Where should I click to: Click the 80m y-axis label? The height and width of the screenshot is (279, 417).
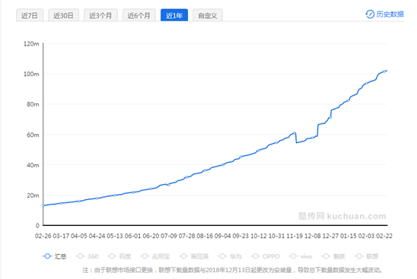(x=33, y=104)
